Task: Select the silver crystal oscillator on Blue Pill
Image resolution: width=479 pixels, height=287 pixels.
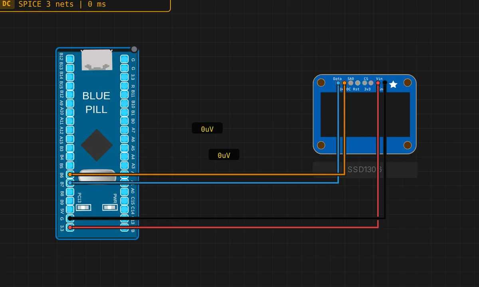Action: pyautogui.click(x=97, y=177)
